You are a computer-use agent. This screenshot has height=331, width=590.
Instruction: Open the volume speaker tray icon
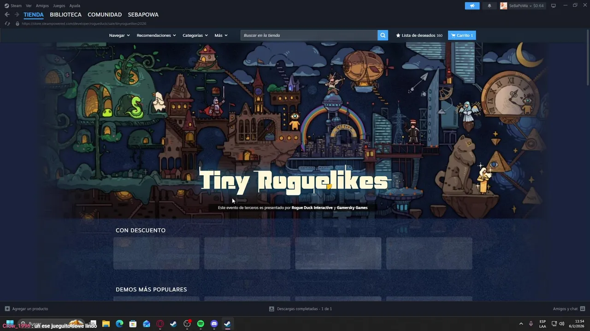(561, 324)
